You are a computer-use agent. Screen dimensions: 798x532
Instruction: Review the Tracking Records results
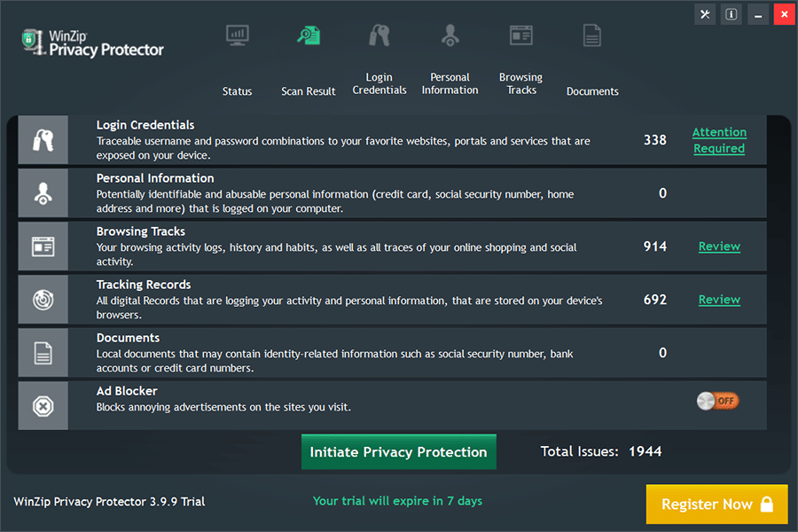point(719,300)
